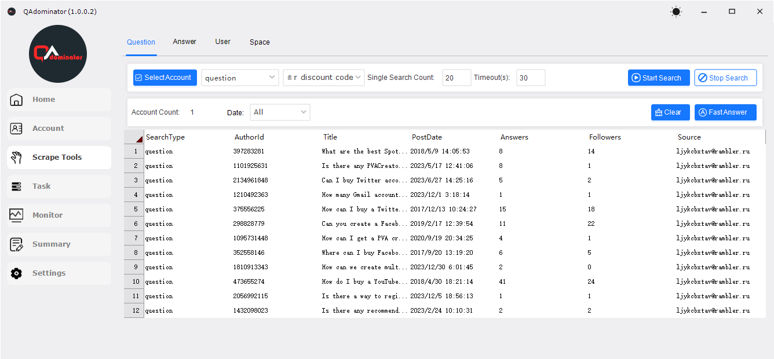Image resolution: width=774 pixels, height=359 pixels.
Task: Sort by the Answers column header
Action: [514, 137]
